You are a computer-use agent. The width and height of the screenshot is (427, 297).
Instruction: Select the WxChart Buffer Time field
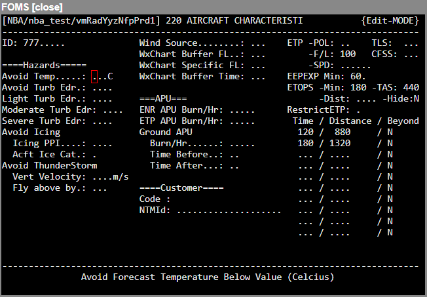(x=258, y=77)
